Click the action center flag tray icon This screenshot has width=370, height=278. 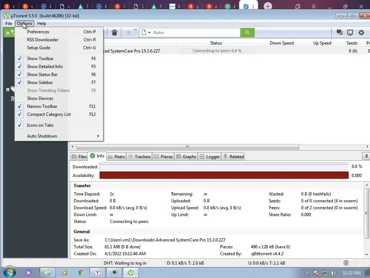pyautogui.click(x=316, y=273)
